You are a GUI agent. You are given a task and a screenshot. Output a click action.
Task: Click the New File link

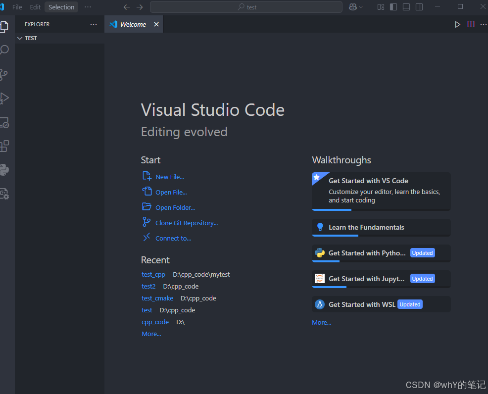169,177
